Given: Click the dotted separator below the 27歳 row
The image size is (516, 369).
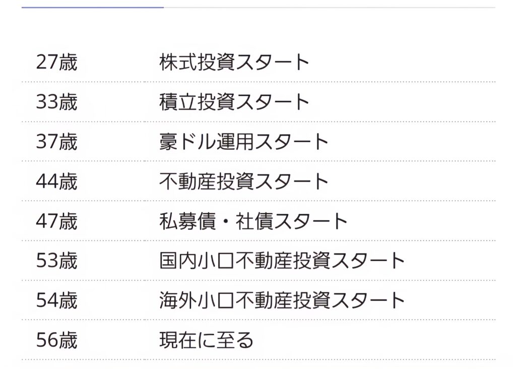Looking at the screenshot, I should click(258, 82).
